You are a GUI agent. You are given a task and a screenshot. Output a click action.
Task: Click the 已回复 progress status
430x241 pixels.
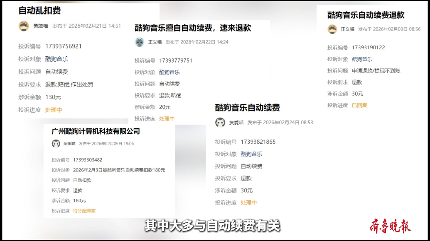click(x=359, y=105)
